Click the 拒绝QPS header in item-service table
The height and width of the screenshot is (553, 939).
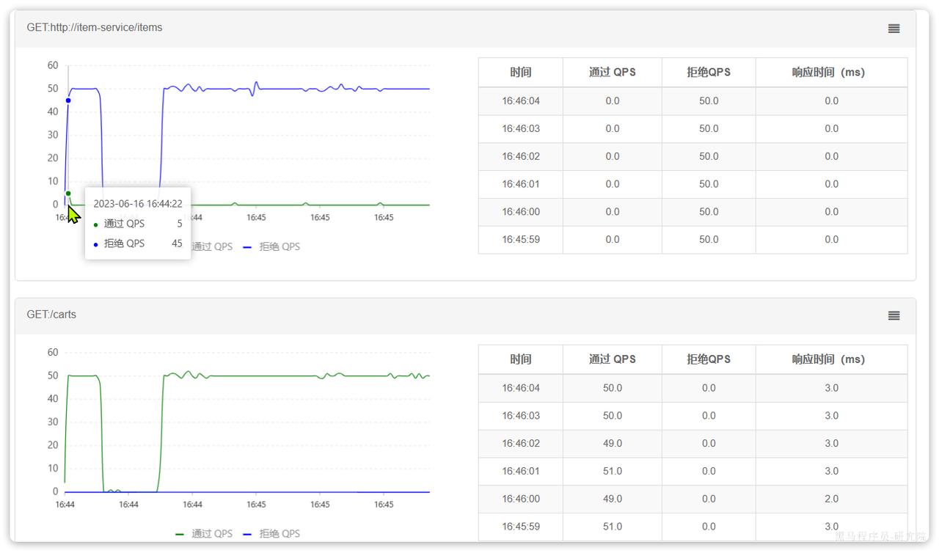click(x=709, y=73)
